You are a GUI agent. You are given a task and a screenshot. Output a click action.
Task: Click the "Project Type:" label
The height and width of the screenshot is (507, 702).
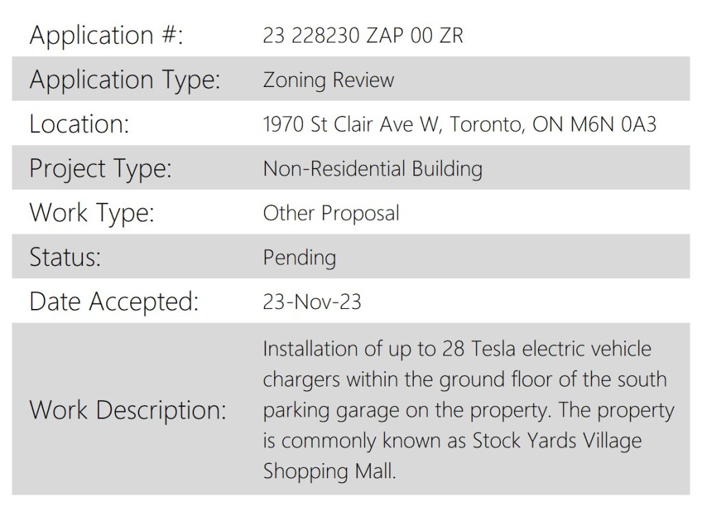click(x=100, y=169)
